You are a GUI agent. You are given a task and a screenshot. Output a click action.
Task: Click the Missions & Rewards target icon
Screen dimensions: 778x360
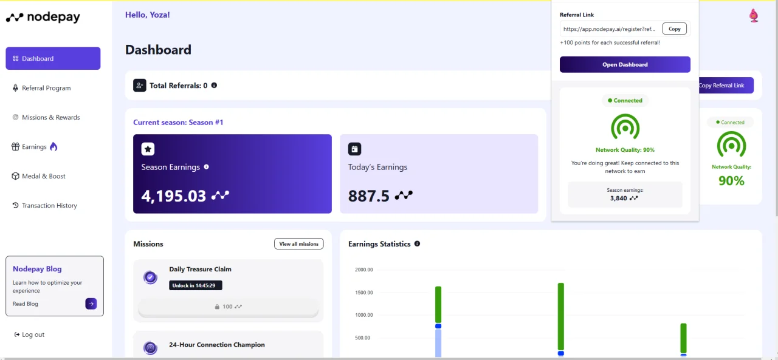click(16, 117)
